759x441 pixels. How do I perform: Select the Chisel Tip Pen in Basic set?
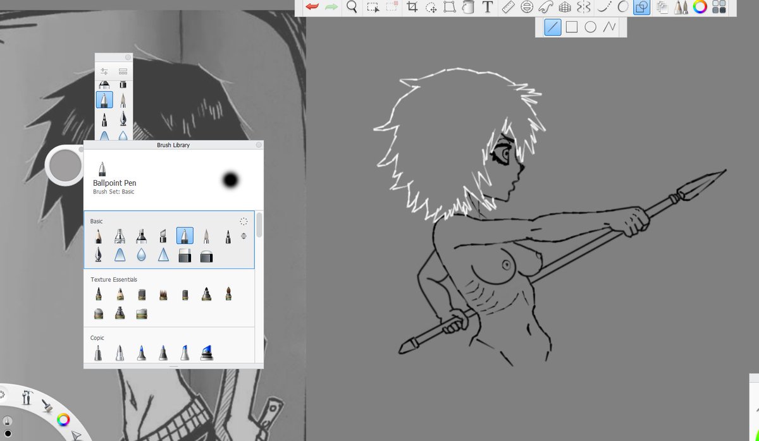163,236
